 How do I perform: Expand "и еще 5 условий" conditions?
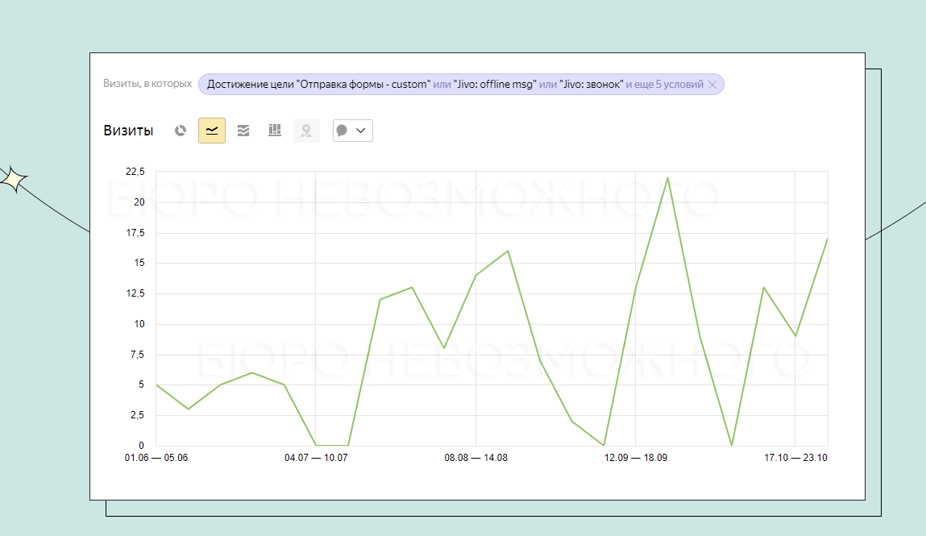pos(664,85)
